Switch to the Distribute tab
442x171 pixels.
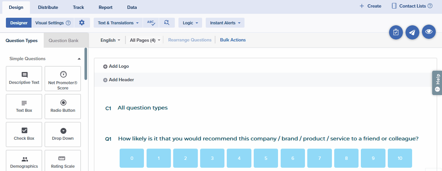[x=48, y=7]
